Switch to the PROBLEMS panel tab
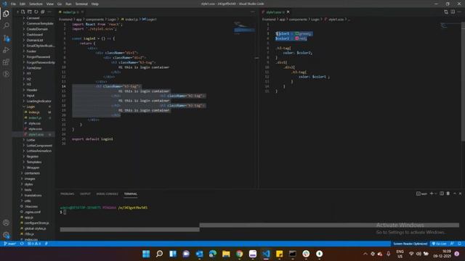The height and width of the screenshot is (261, 465). pyautogui.click(x=68, y=194)
